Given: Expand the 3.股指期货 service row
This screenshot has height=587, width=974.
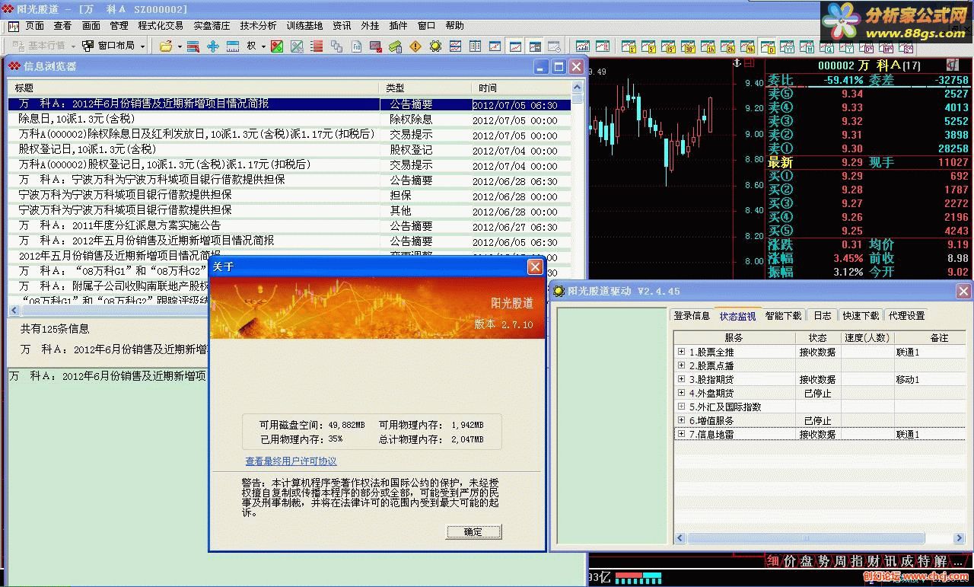Looking at the screenshot, I should pos(681,379).
